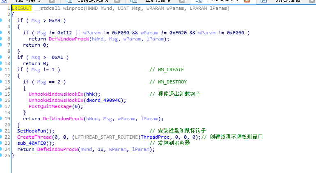
Task: Click line number 1 in gutter
Action: coord(9,8)
